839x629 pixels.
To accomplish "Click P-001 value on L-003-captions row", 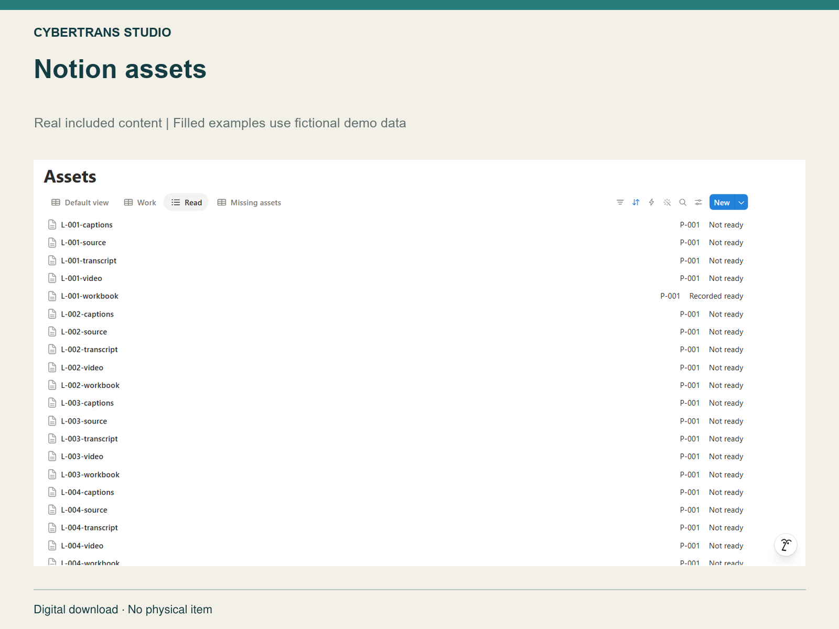I will click(x=690, y=403).
